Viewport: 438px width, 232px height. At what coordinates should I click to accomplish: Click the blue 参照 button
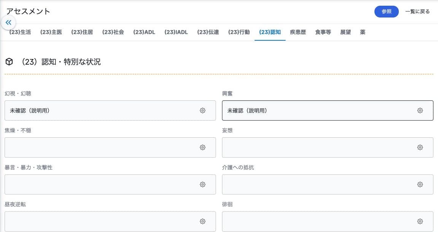pyautogui.click(x=387, y=11)
